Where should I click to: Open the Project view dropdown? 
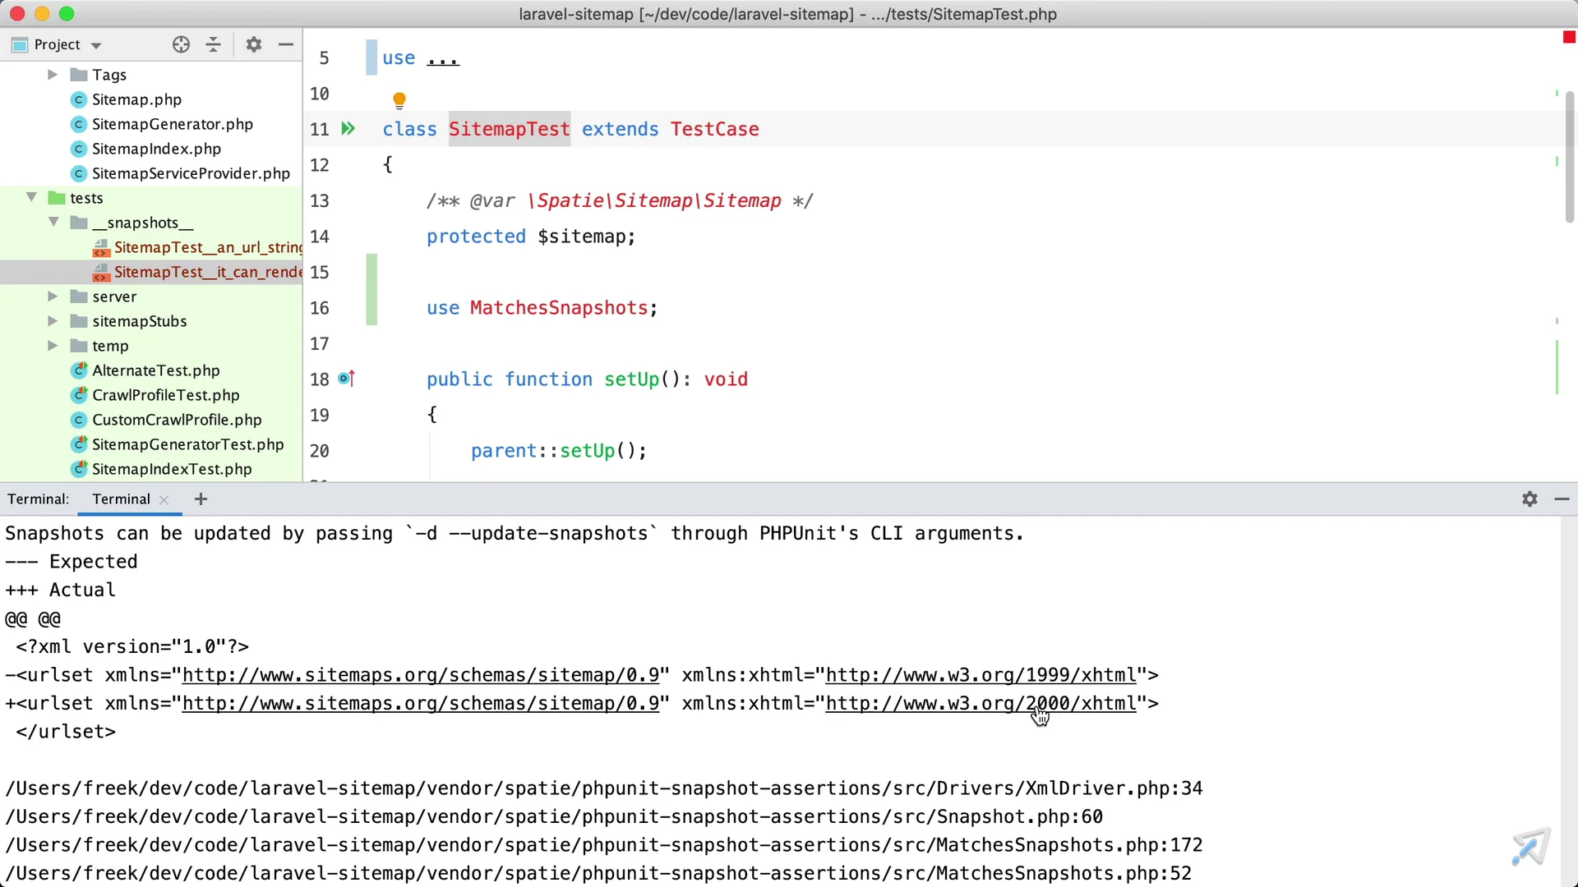click(96, 45)
